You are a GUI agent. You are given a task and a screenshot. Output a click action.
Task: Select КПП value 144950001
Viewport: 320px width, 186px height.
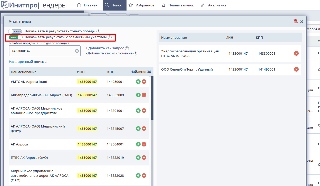[x=115, y=82]
